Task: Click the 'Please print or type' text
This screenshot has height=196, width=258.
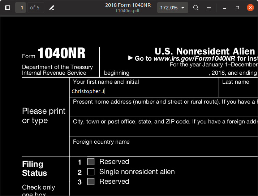Action: click(x=44, y=116)
